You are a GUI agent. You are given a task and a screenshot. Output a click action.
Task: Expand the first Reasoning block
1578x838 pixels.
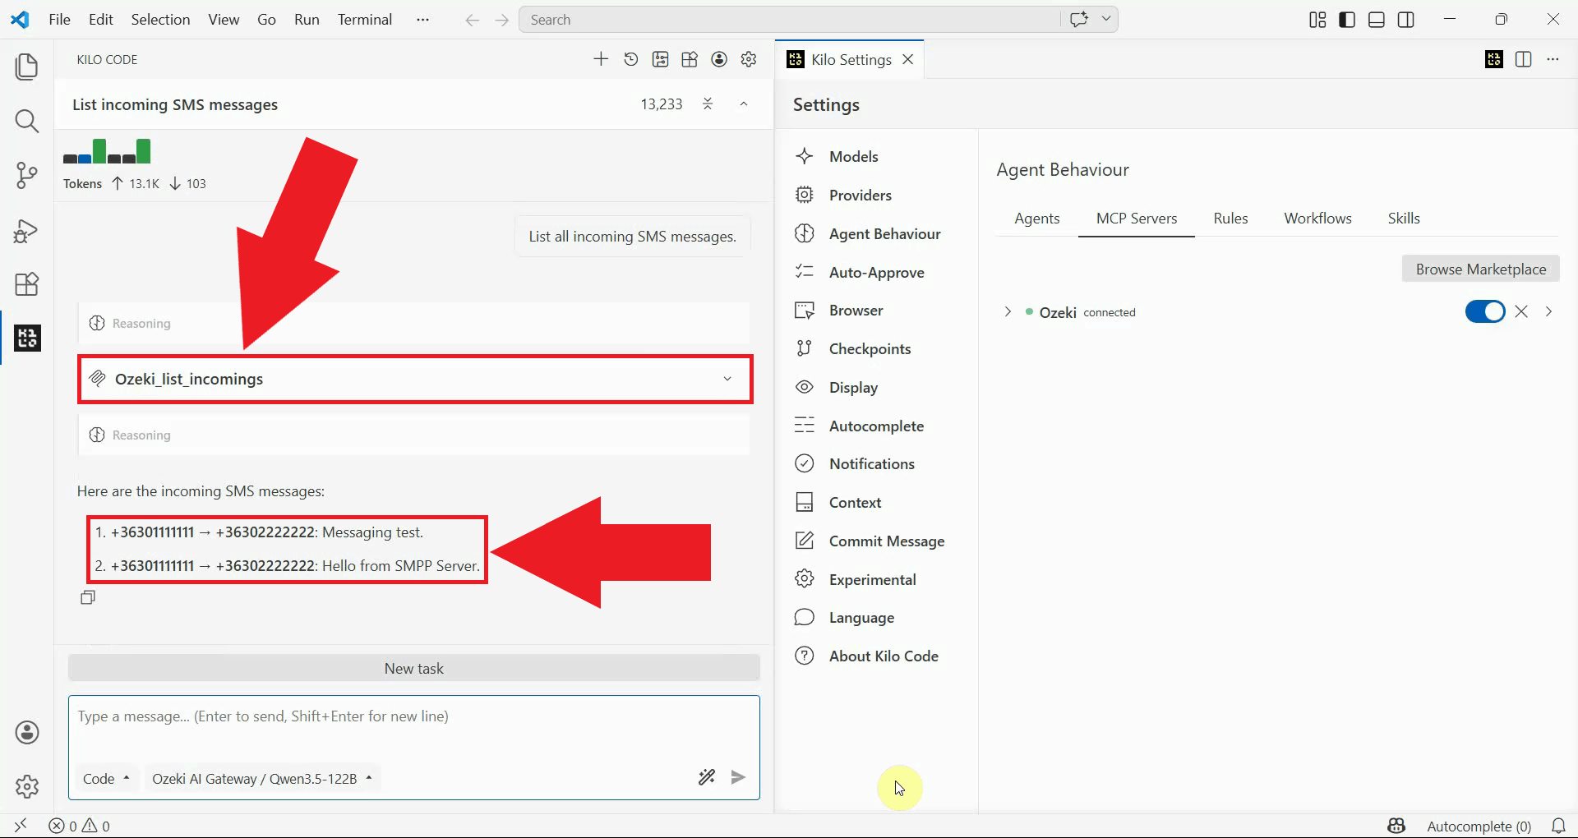[x=414, y=323]
